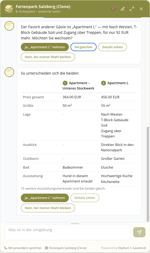Click the Großer Garten cell
This screenshot has width=150, height=253.
(113, 159)
